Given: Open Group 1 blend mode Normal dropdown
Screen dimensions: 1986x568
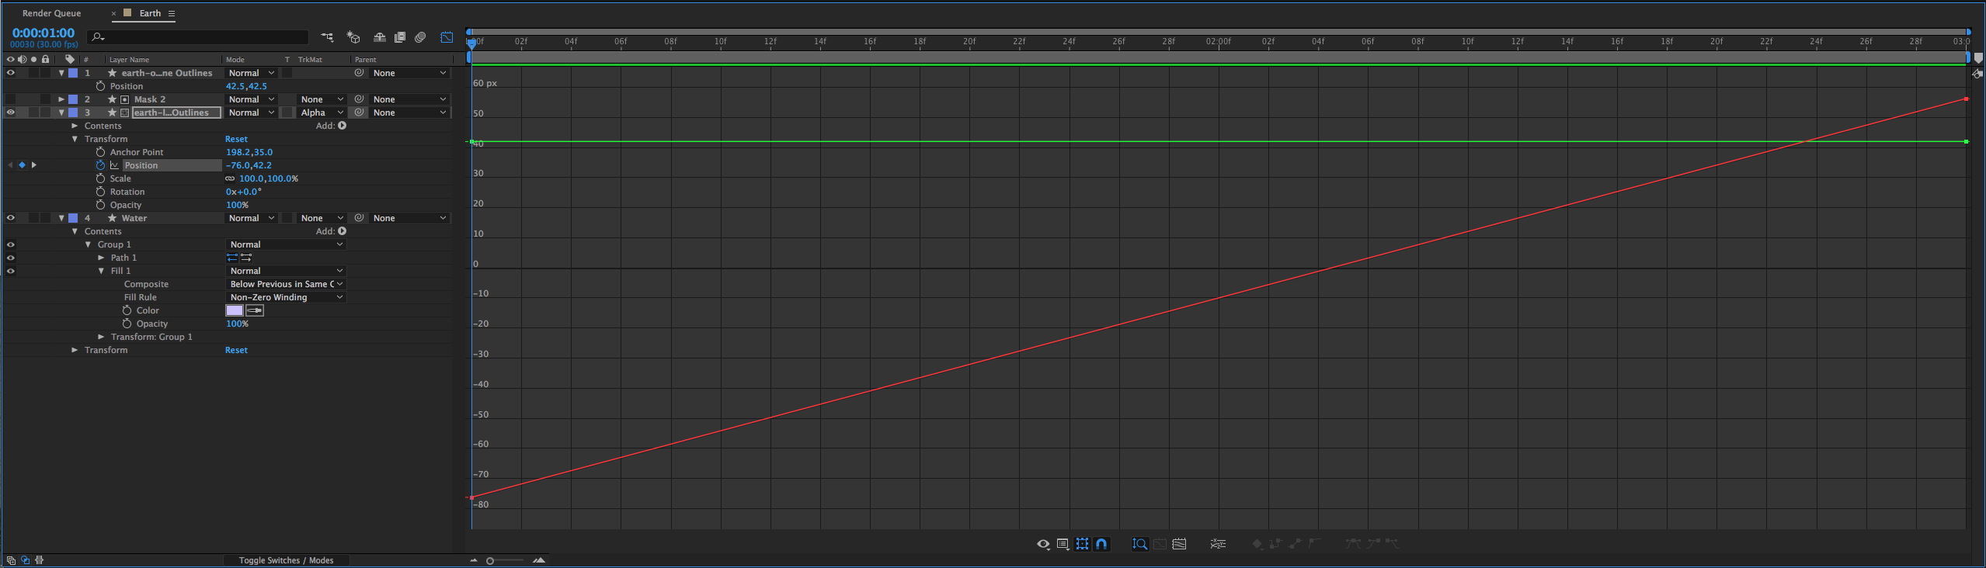Looking at the screenshot, I should click(285, 244).
